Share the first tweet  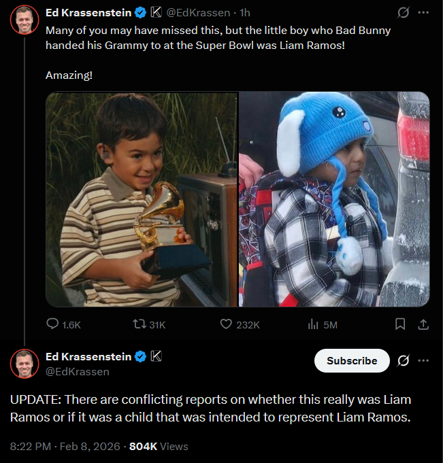423,324
